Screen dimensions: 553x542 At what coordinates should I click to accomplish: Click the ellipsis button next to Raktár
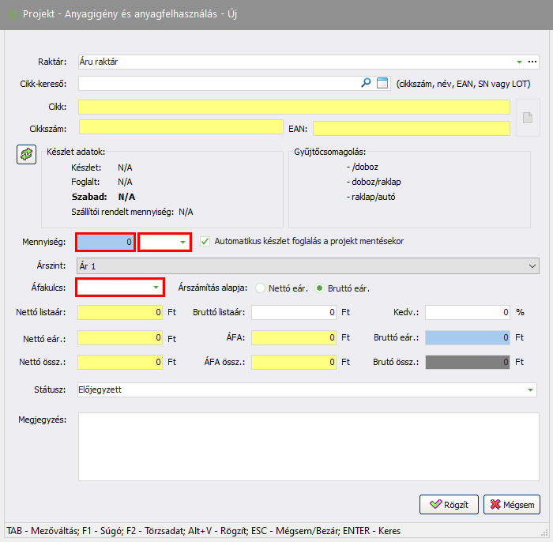532,62
